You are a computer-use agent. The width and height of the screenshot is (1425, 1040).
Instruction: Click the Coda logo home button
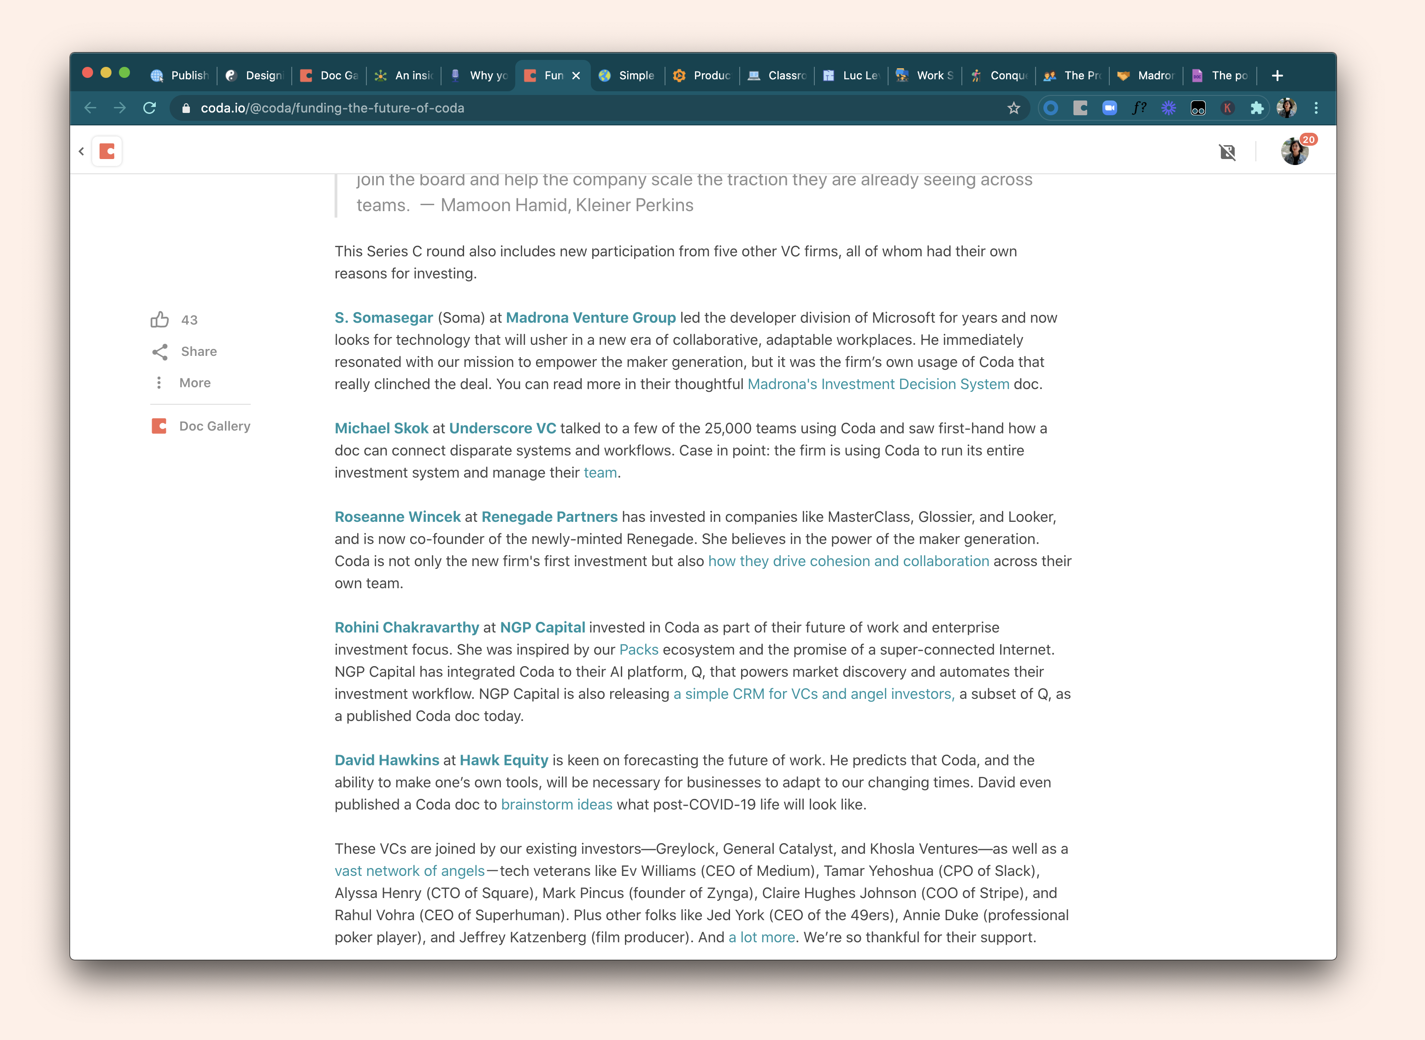pyautogui.click(x=107, y=151)
